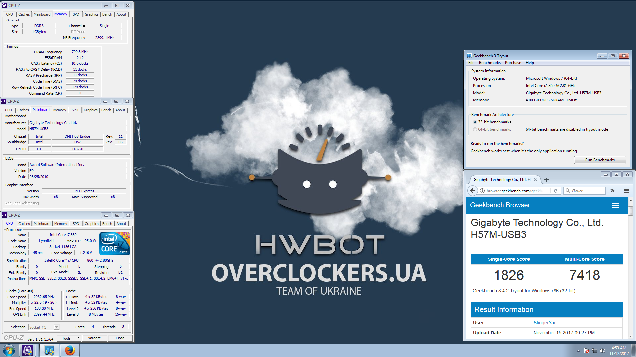This screenshot has width=636, height=357.
Task: Open the Action Center flag tray icon
Action: 587,351
